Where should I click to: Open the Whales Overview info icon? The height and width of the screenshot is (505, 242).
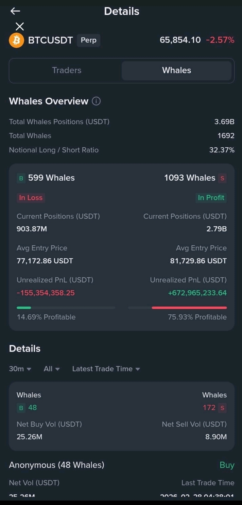[x=96, y=101]
